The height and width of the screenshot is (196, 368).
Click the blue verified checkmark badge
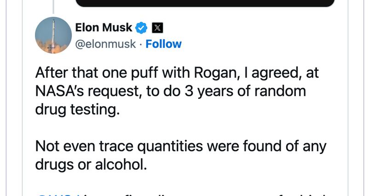(x=142, y=28)
